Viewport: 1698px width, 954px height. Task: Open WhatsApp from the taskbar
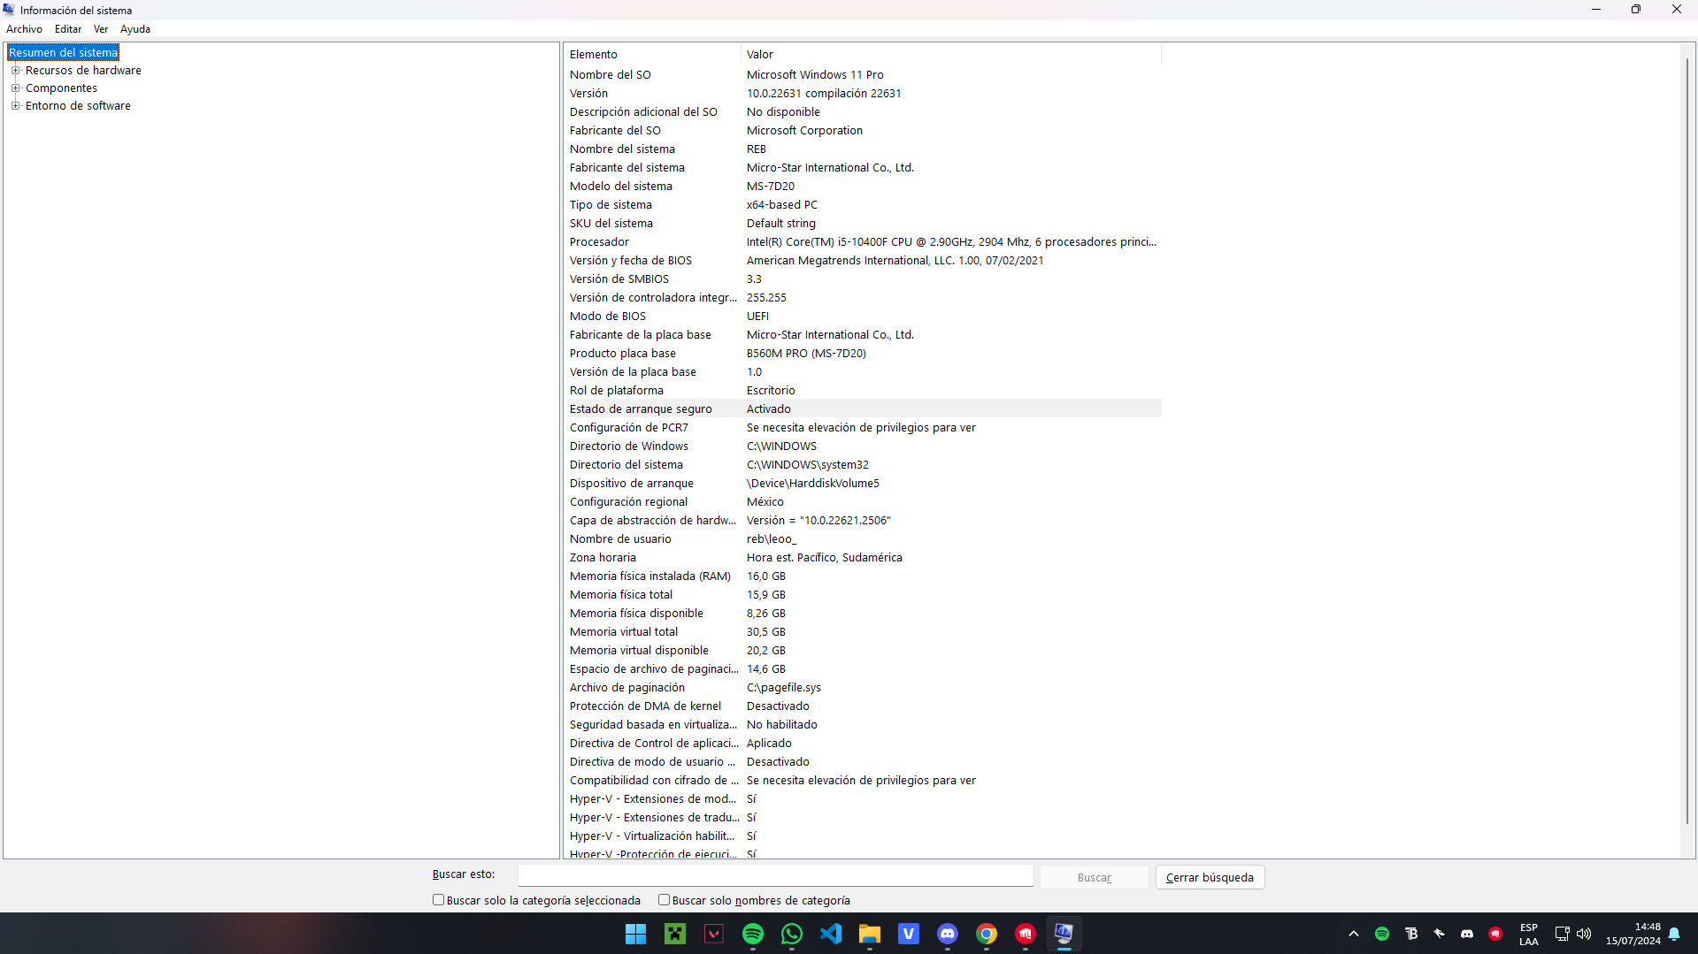coord(792,934)
